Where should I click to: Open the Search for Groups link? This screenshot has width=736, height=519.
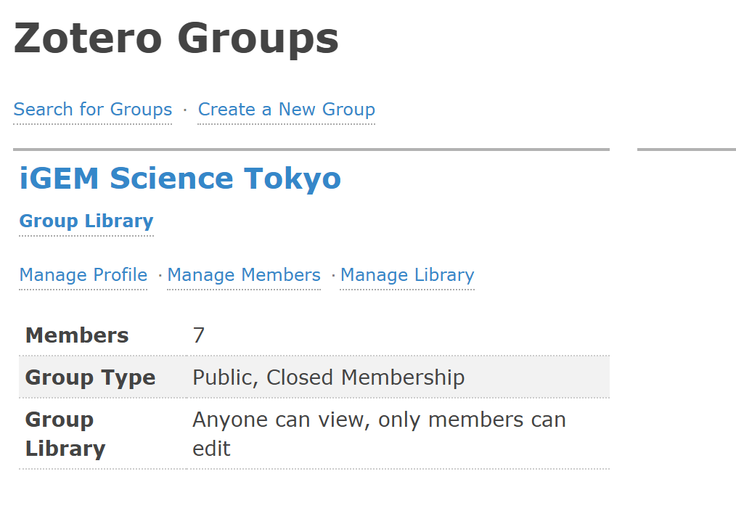click(93, 110)
